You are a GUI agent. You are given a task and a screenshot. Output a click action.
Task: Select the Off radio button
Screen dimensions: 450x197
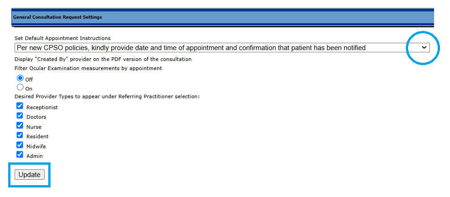20,78
